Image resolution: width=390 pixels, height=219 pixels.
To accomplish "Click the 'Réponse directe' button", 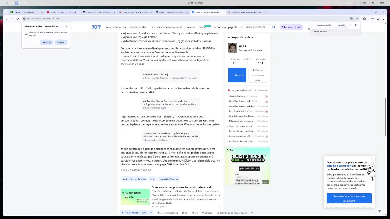I will 291,27.
